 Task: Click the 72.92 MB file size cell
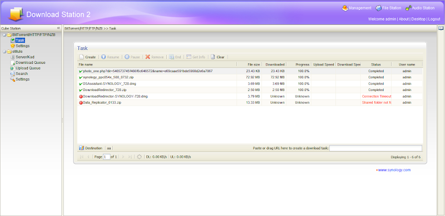tap(253, 77)
